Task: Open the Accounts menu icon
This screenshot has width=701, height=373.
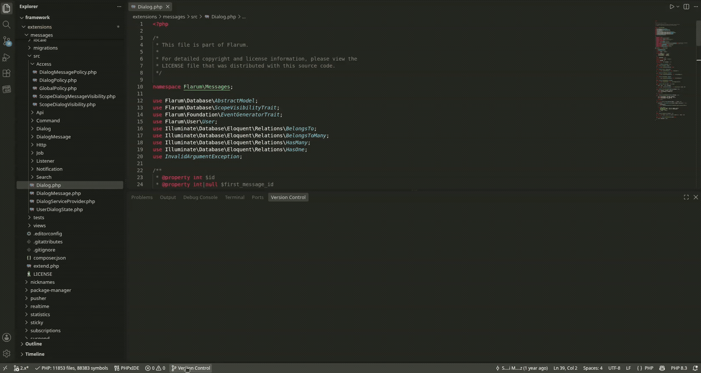Action: [7, 337]
